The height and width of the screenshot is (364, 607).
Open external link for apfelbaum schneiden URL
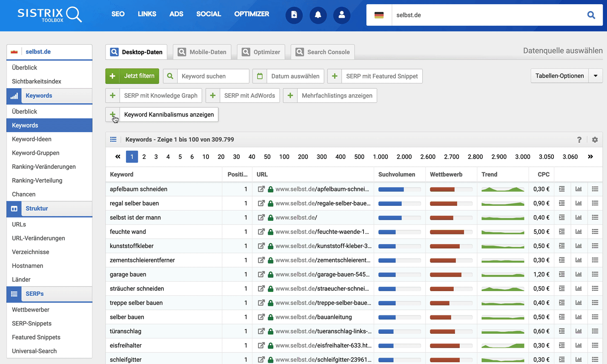click(261, 189)
